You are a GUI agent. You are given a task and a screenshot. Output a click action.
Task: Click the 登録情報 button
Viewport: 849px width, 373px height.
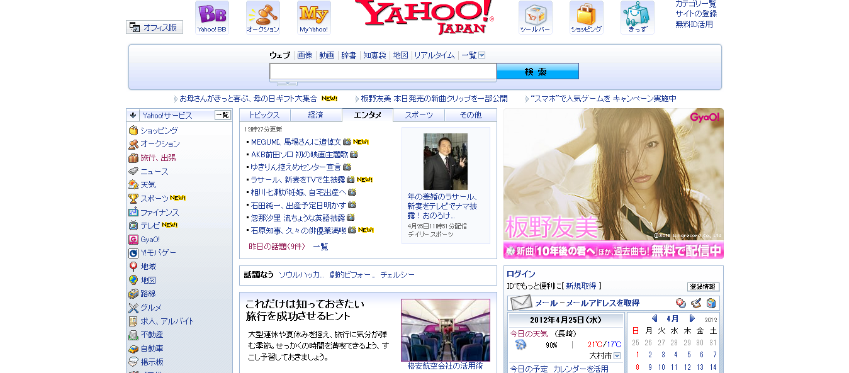(x=703, y=287)
